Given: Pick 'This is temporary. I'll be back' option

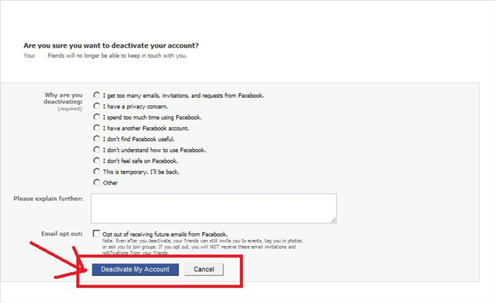Looking at the screenshot, I should click(96, 172).
